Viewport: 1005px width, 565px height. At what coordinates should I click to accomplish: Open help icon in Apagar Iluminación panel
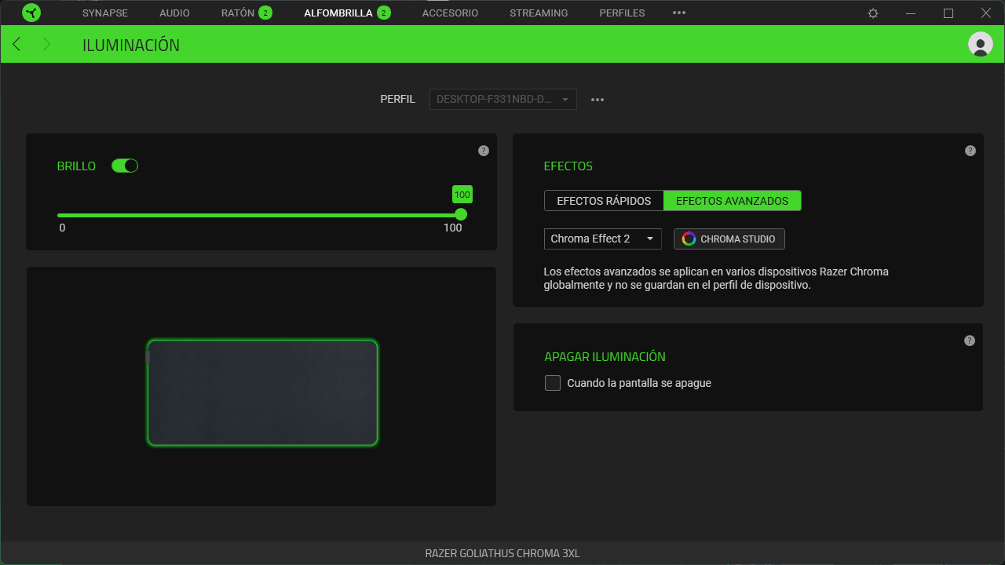(970, 341)
